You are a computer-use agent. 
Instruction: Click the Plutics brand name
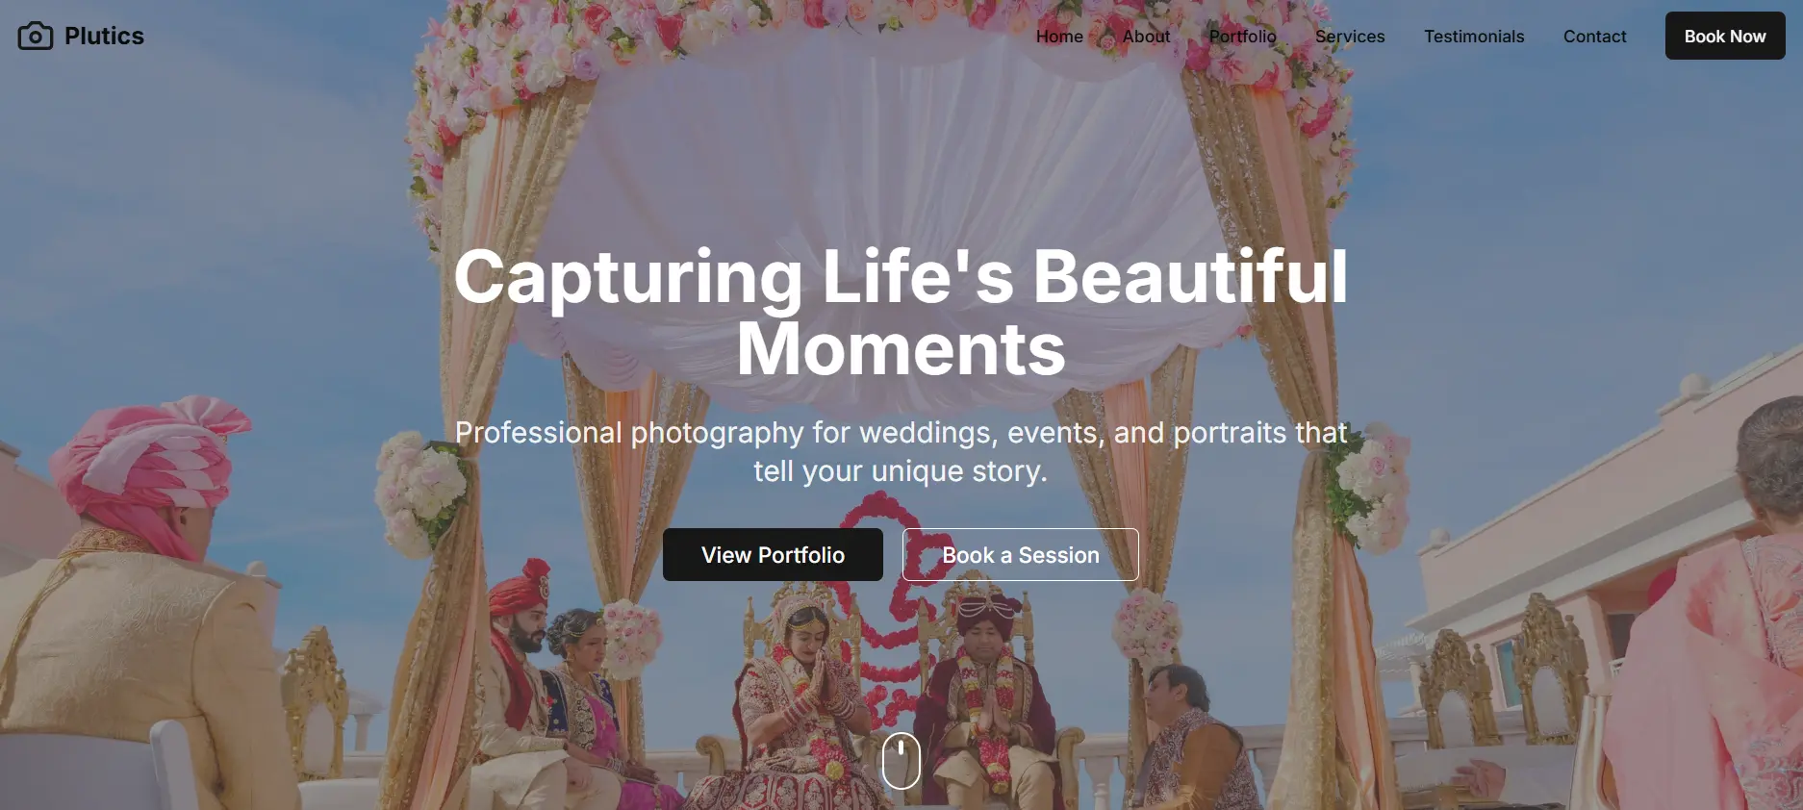click(104, 37)
